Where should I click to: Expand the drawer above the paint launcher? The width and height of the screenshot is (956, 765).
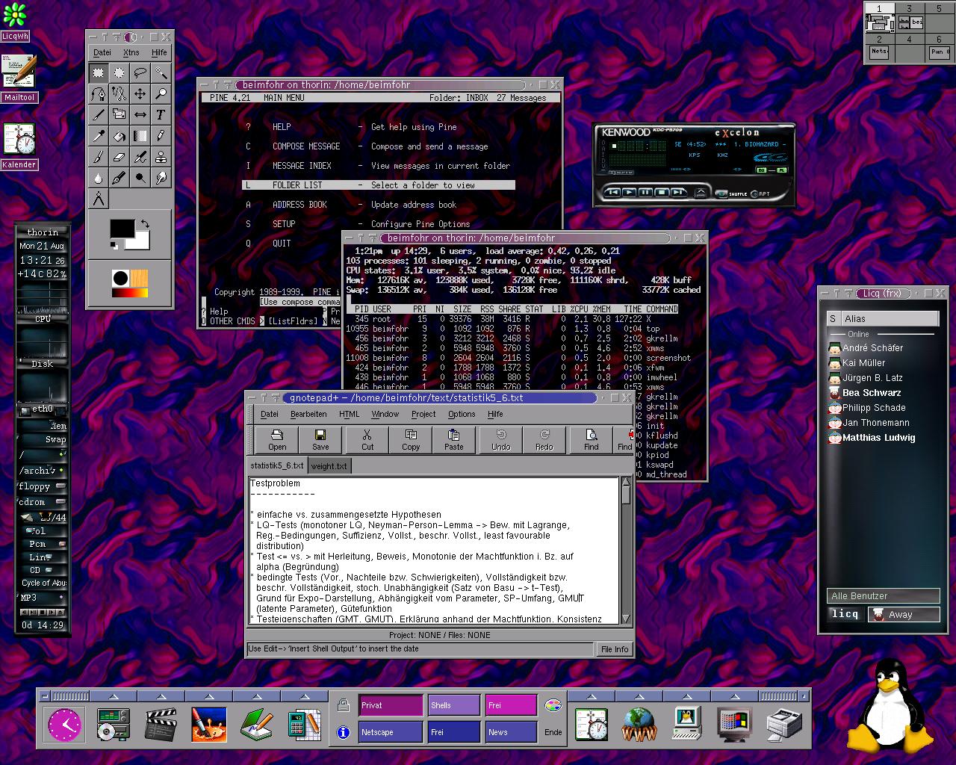click(208, 696)
